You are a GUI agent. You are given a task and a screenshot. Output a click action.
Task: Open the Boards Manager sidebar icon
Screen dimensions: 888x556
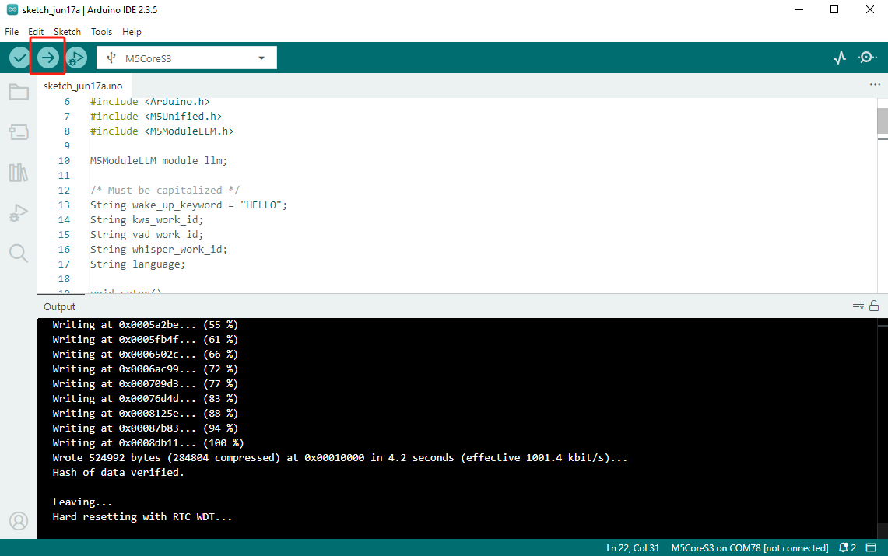pyautogui.click(x=19, y=132)
